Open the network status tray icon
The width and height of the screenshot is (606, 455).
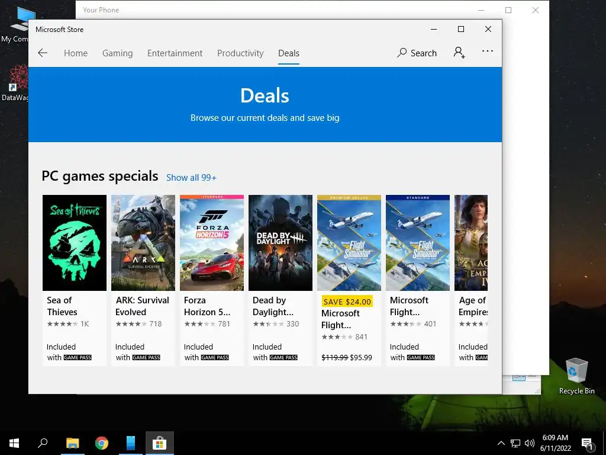tap(515, 443)
